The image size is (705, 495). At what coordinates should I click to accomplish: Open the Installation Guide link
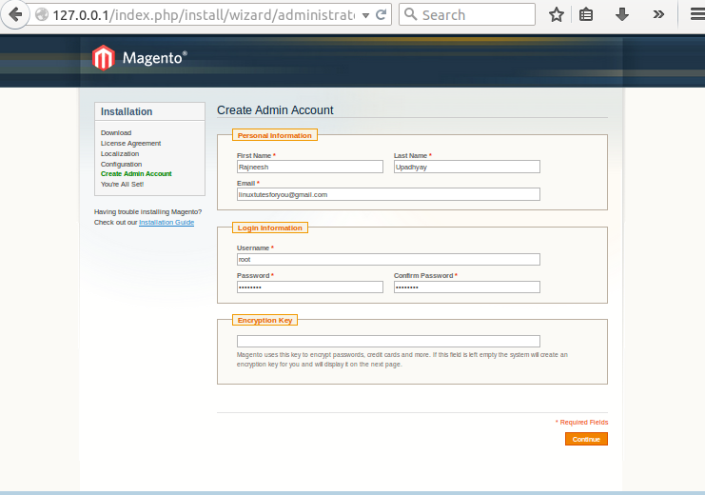point(166,223)
